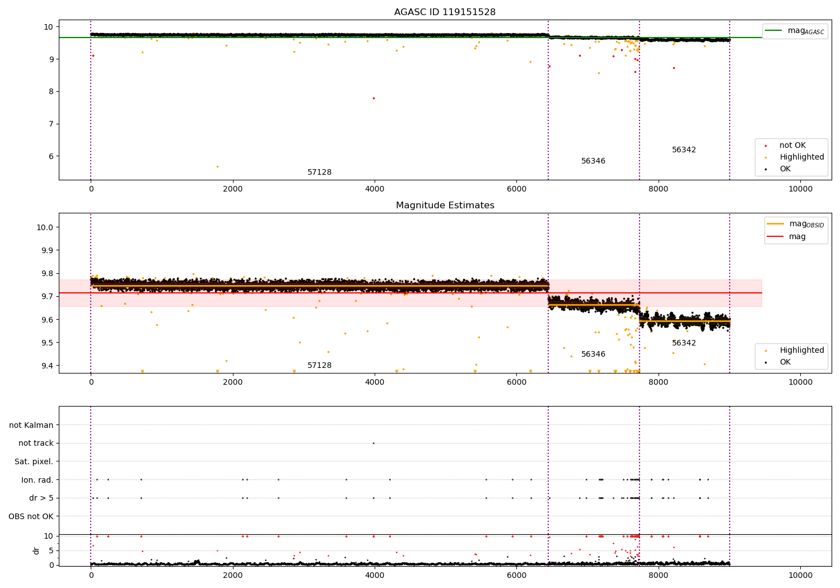
Task: Click the y-axis tick "8" of the top plot
Action: click(x=51, y=92)
